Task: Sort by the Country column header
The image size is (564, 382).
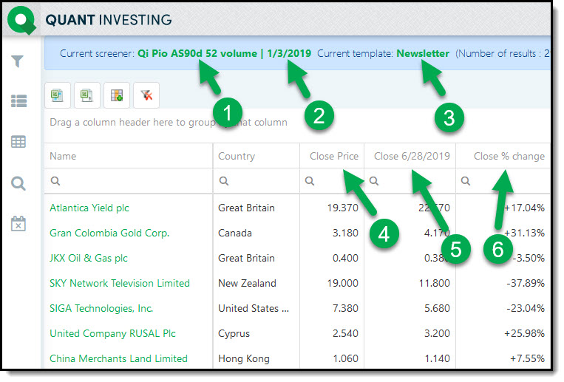Action: (x=237, y=156)
